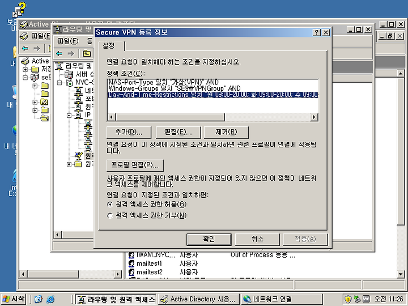Click VMware tools tray icon

pyautogui.click(x=366, y=299)
